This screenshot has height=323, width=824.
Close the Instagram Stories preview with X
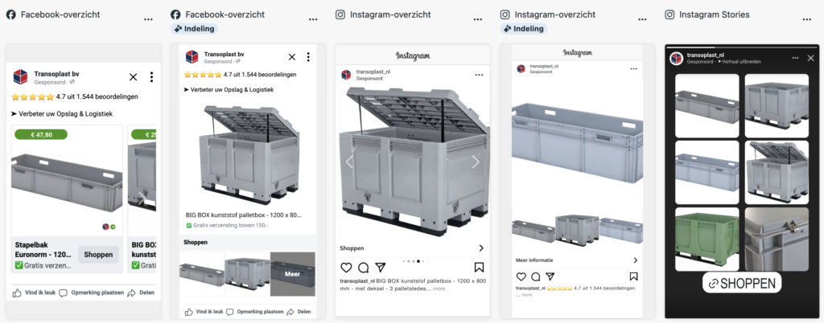tap(810, 58)
